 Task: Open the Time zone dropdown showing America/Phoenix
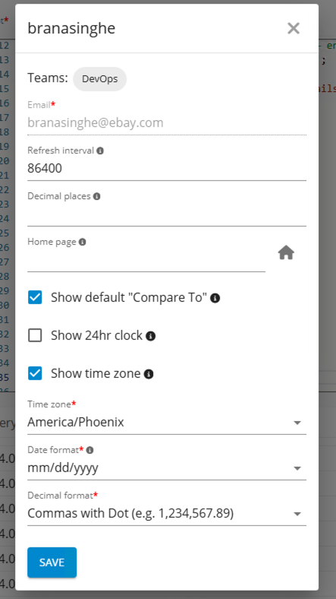[x=167, y=423]
